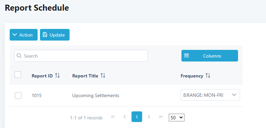Focus the Search input field
The image size is (266, 128).
81,56
